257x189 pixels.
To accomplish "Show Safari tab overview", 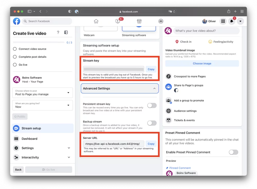I will click(x=242, y=12).
